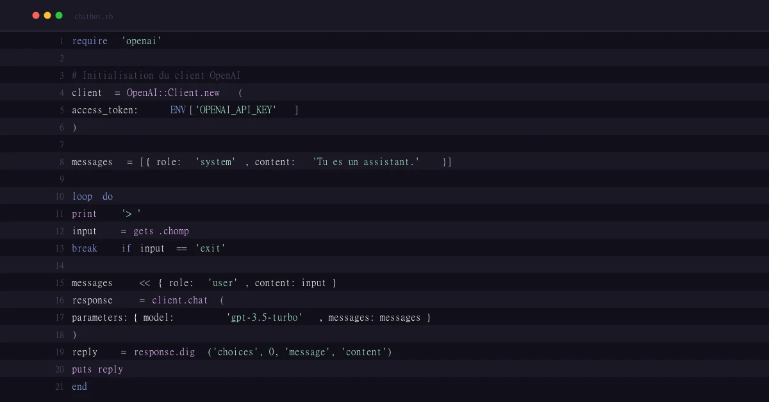Click the yellow minimize window dot

(47, 15)
